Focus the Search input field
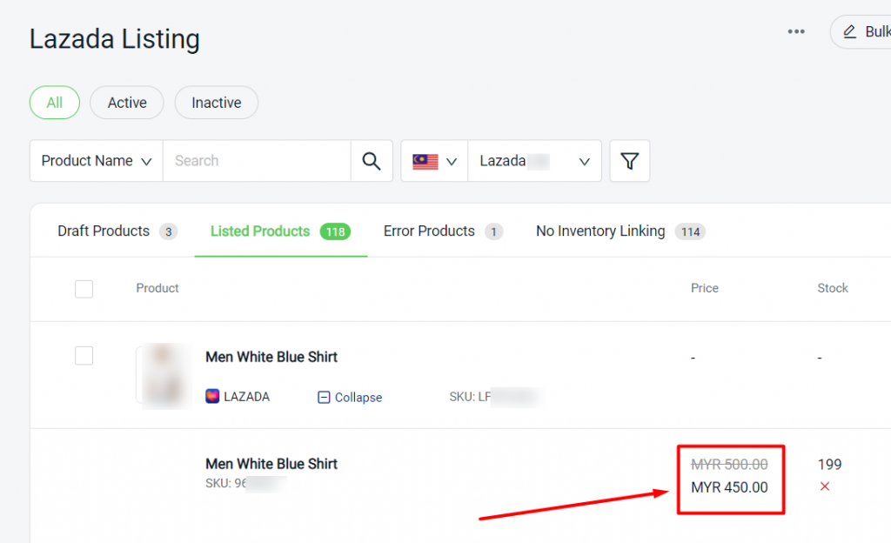891x543 pixels. click(x=257, y=161)
